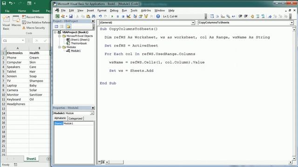Toggle Folders icon in Project panel
The width and height of the screenshot is (298, 167).
pos(68,26)
